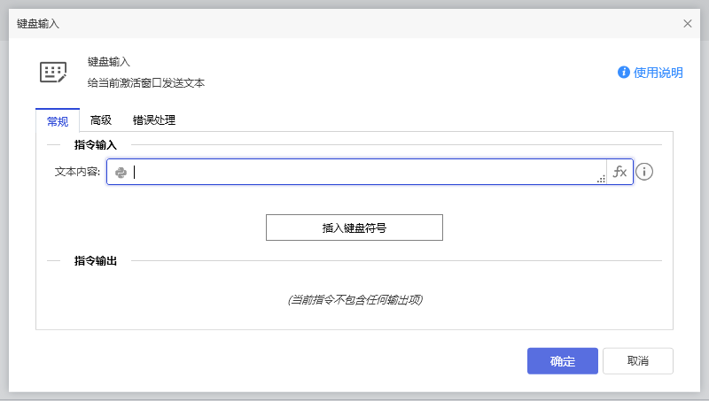Confirm with the 确定 button

coord(563,361)
